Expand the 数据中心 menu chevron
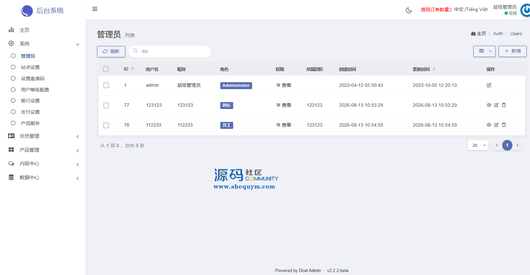 tap(78, 178)
